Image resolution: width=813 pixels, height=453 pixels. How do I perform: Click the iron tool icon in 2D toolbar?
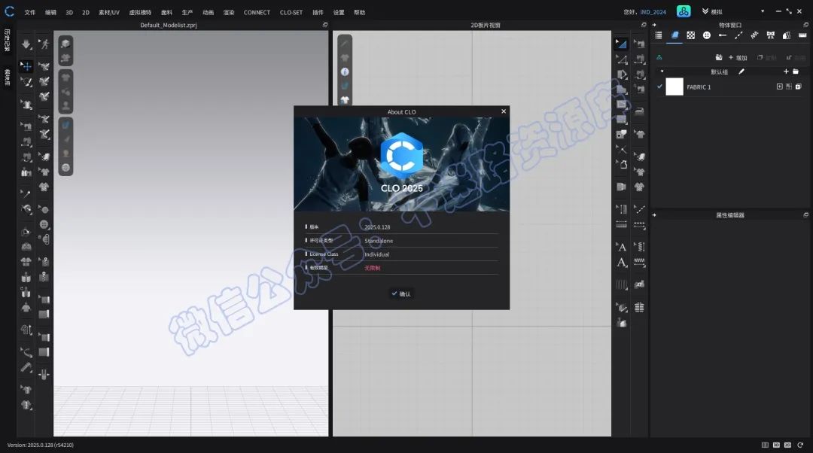[x=640, y=111]
